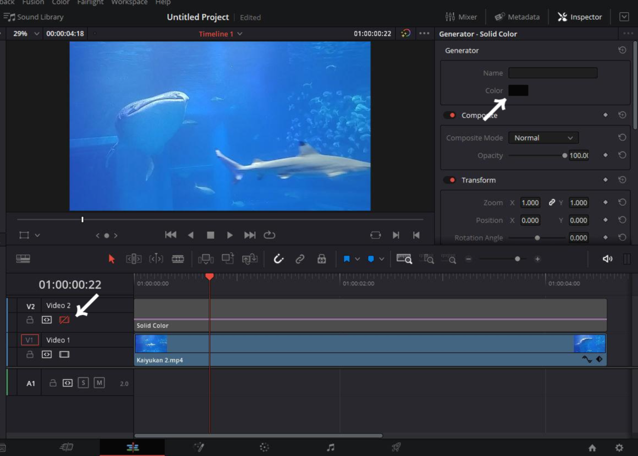Image resolution: width=638 pixels, height=456 pixels.
Task: Open the Fairlight menu
Action: tap(90, 2)
